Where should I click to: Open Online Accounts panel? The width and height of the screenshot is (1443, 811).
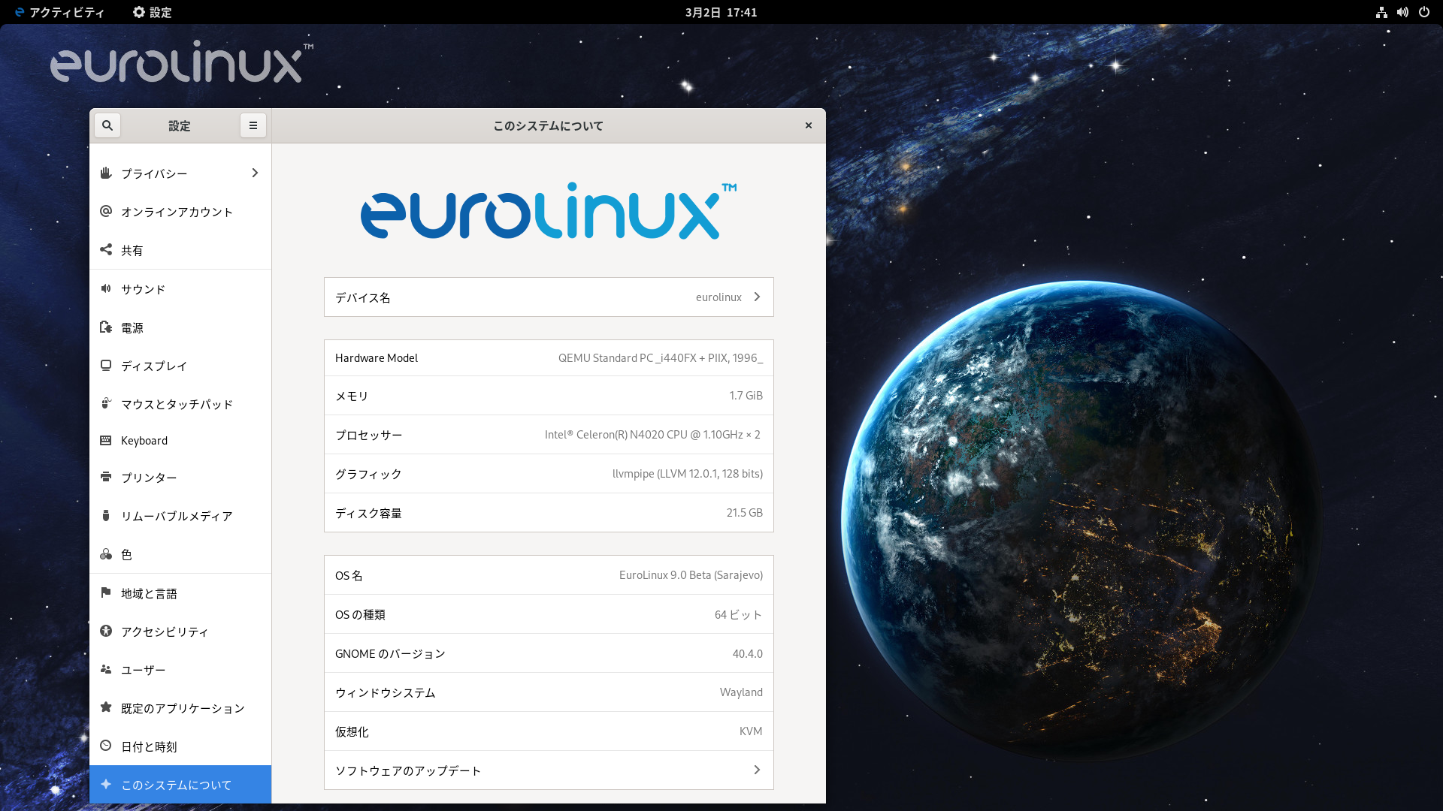coord(177,212)
